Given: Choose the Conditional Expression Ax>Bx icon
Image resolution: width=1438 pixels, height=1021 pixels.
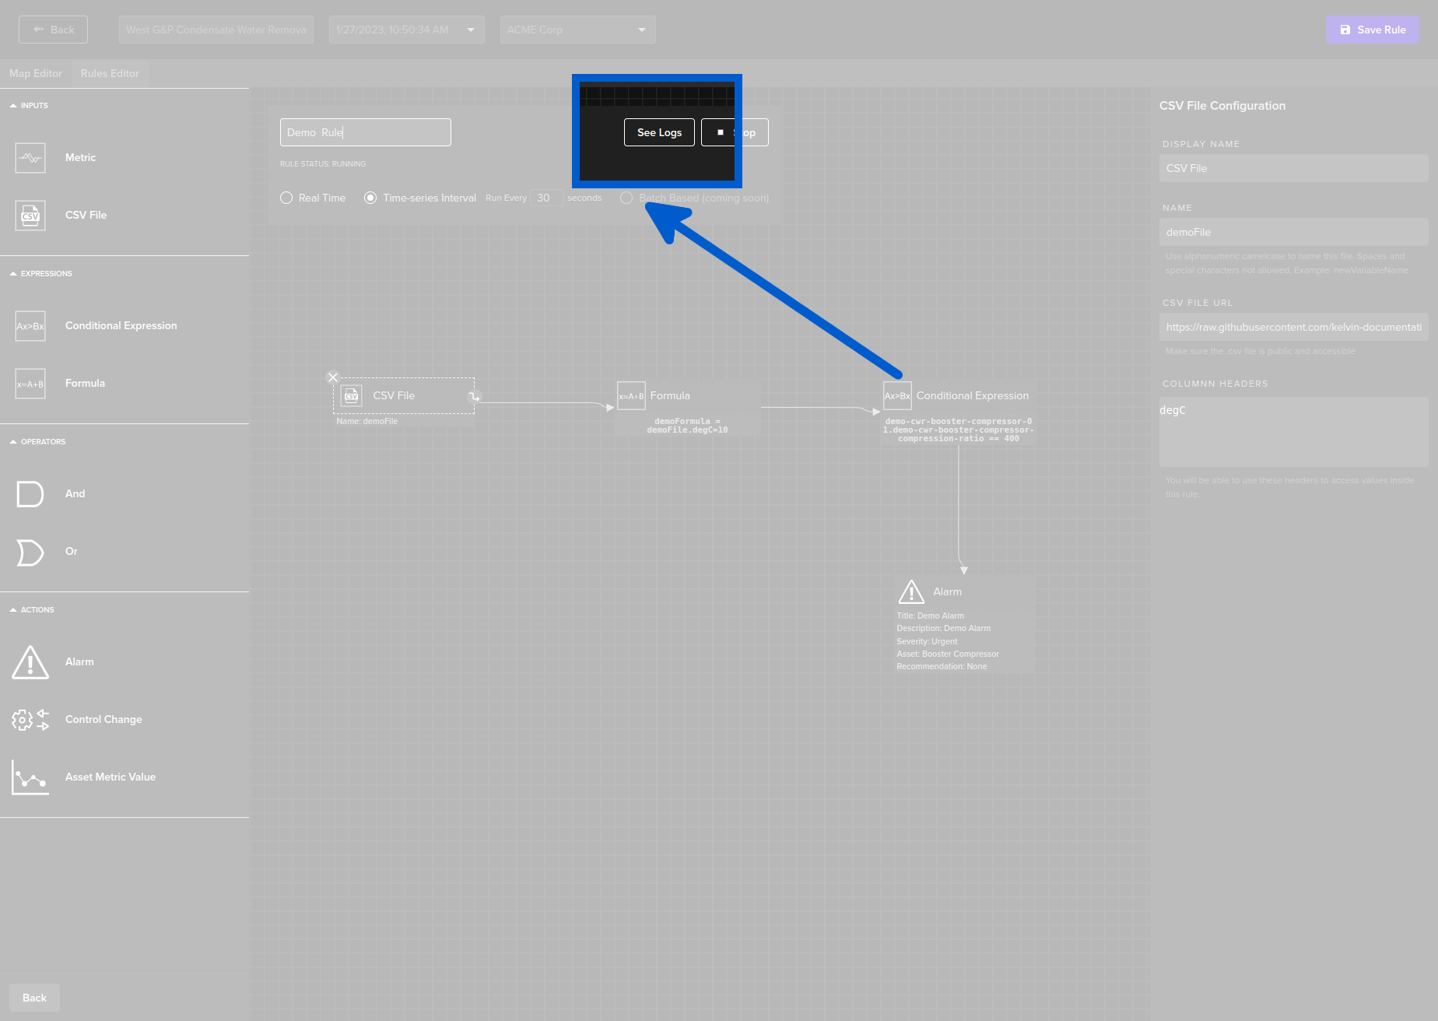Looking at the screenshot, I should pyautogui.click(x=30, y=325).
